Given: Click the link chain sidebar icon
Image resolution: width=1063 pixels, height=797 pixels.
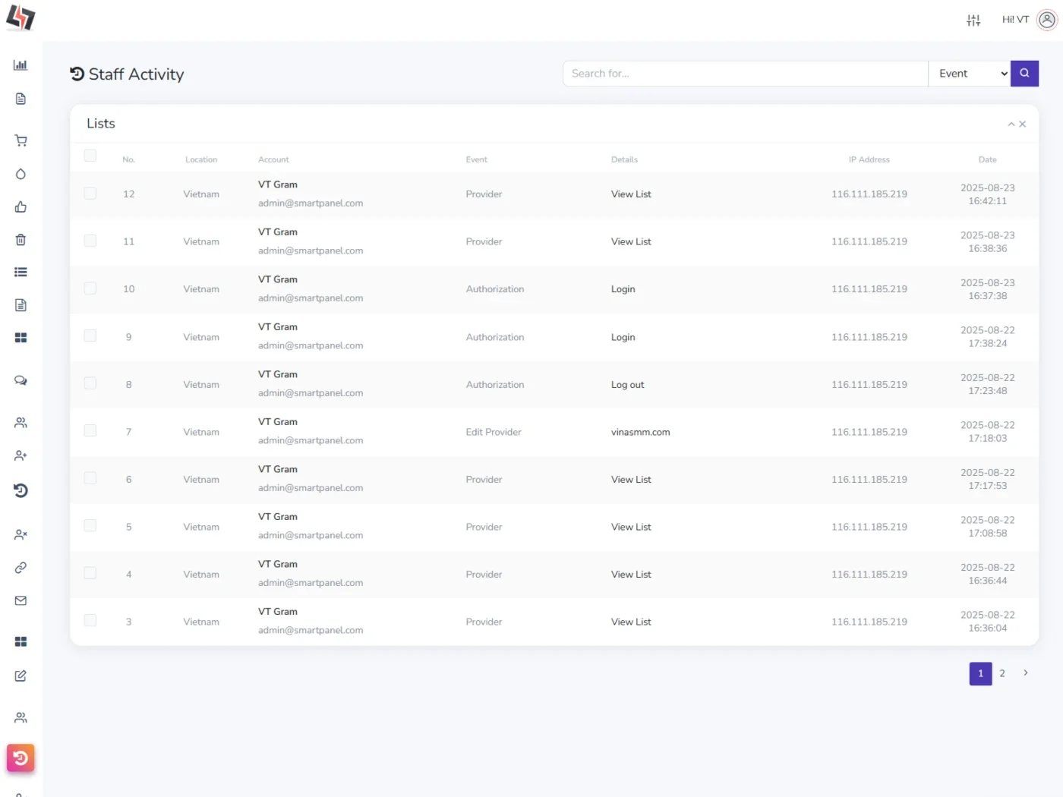Looking at the screenshot, I should pyautogui.click(x=21, y=568).
